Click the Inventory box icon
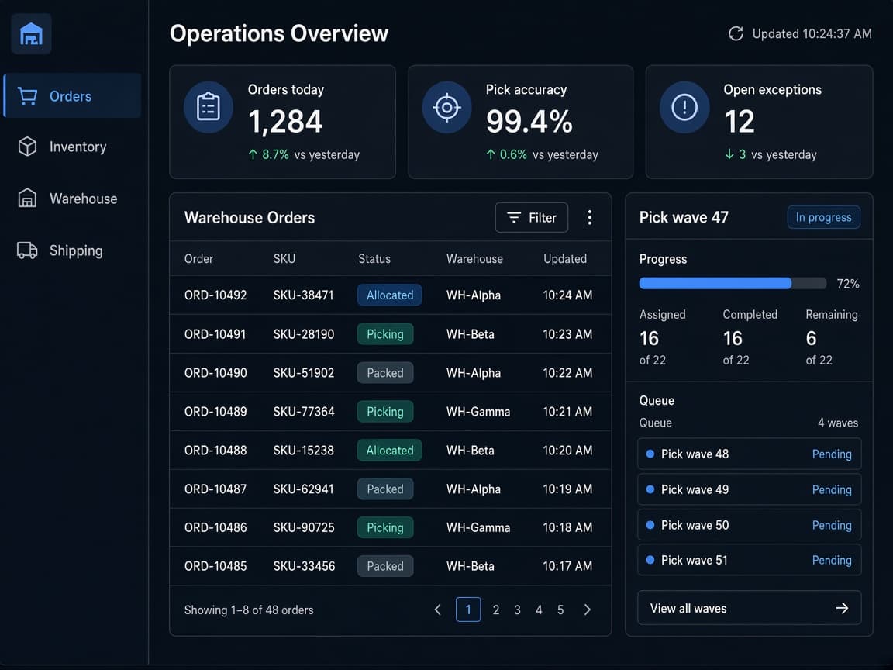893x670 pixels. pos(27,147)
